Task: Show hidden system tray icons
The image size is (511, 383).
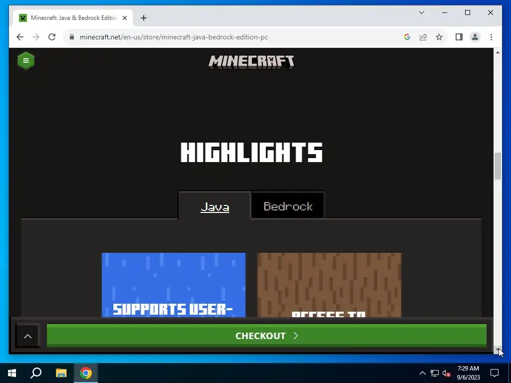Action: click(422, 373)
